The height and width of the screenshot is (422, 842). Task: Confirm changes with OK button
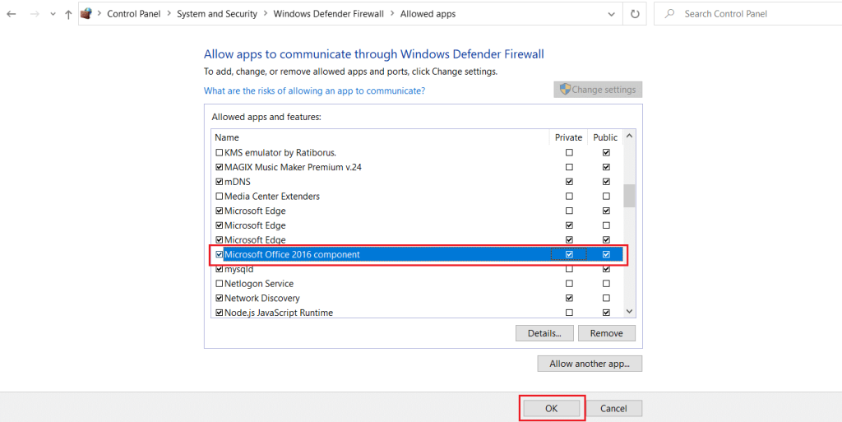point(552,409)
